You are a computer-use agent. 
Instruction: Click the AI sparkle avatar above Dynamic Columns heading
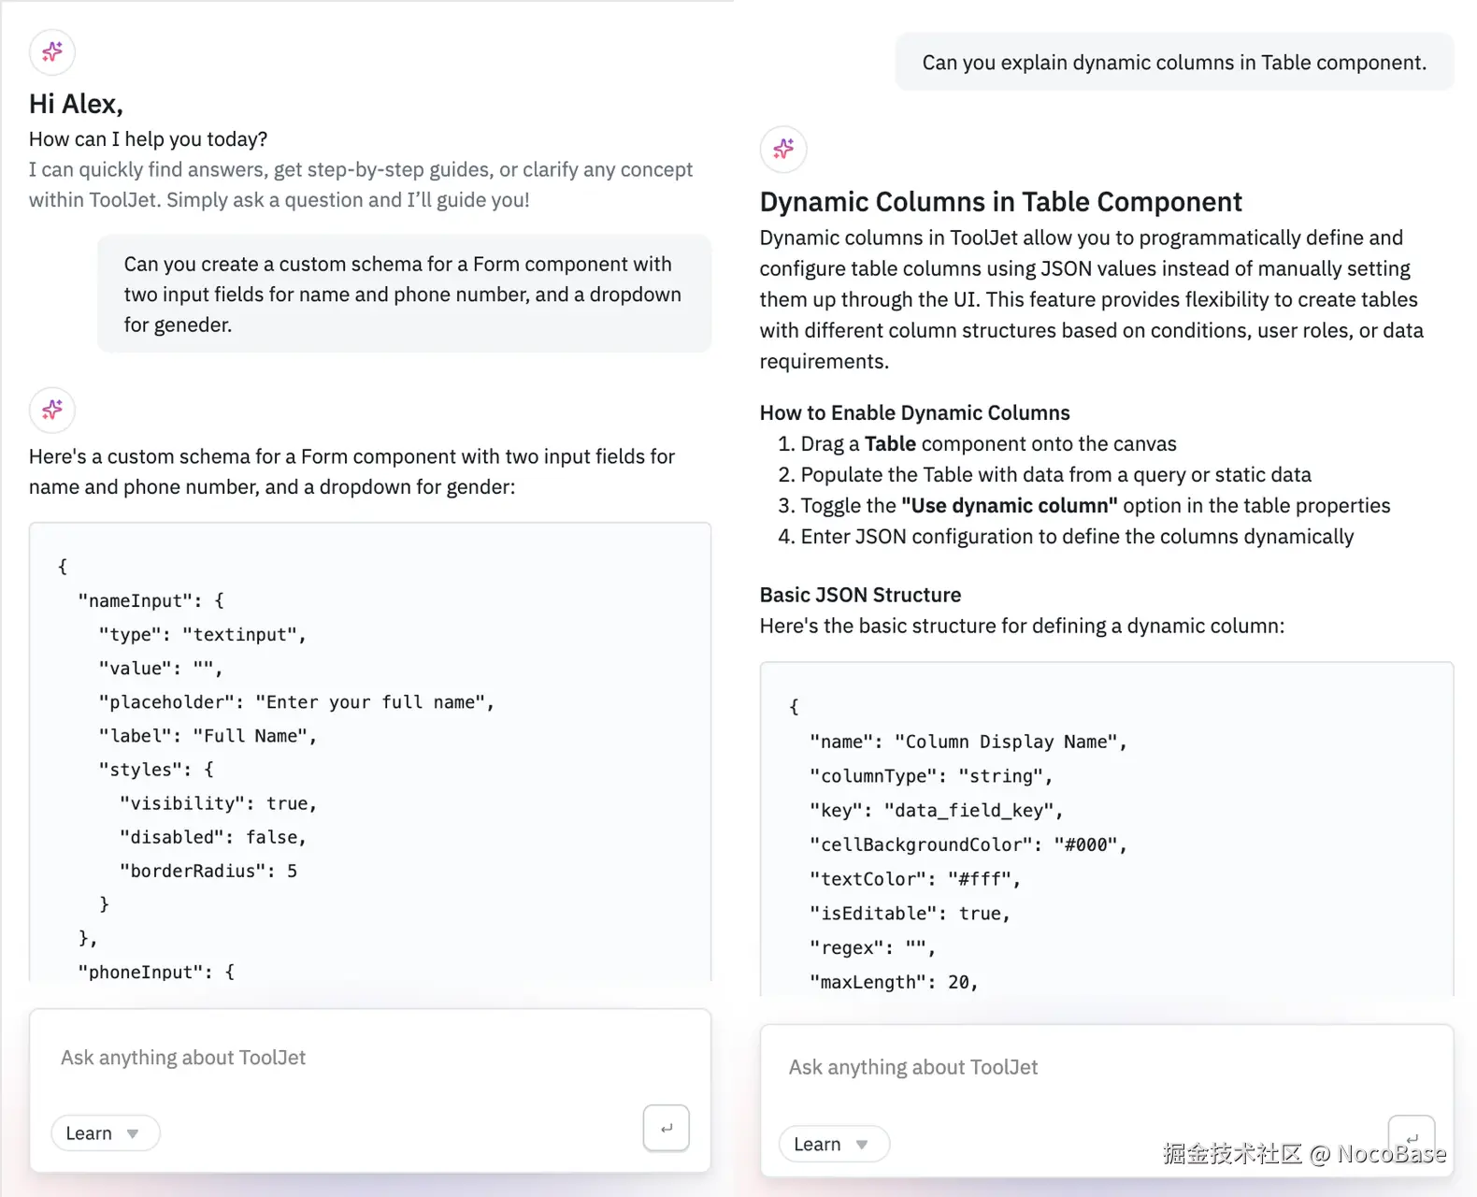tap(783, 149)
